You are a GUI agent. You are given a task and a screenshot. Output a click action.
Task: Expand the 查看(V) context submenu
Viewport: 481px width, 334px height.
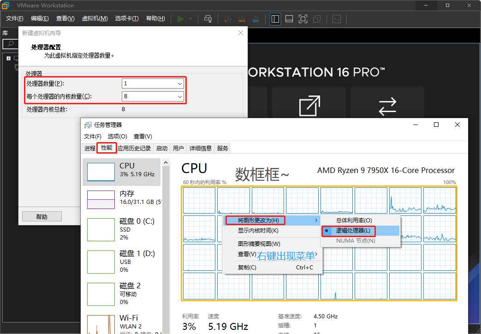[272, 254]
